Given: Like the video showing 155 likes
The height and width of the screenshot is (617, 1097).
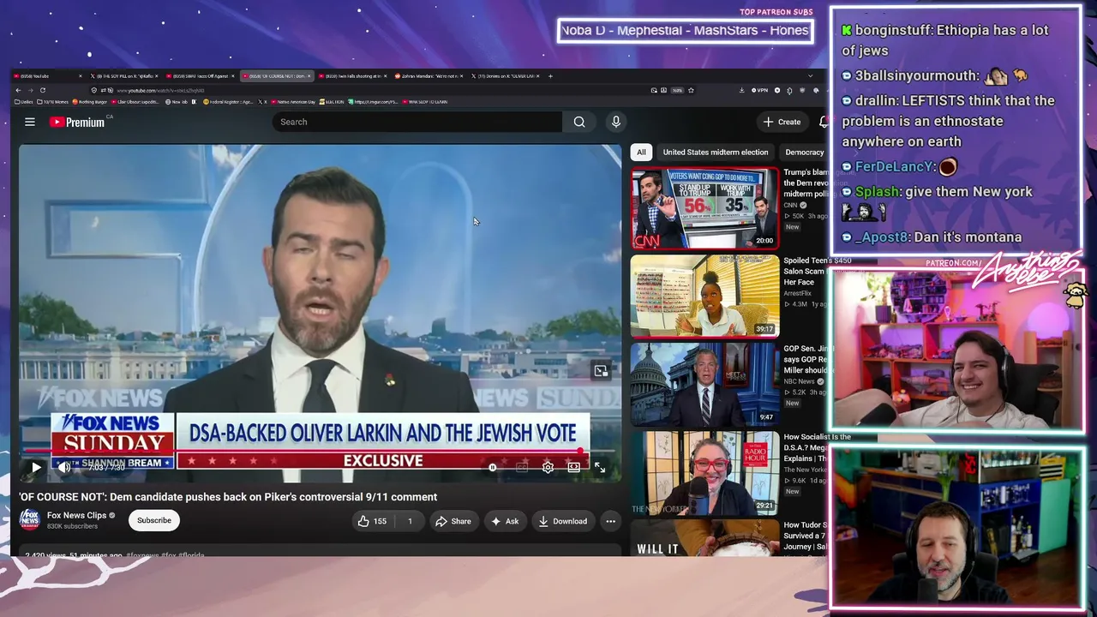Looking at the screenshot, I should (x=372, y=521).
